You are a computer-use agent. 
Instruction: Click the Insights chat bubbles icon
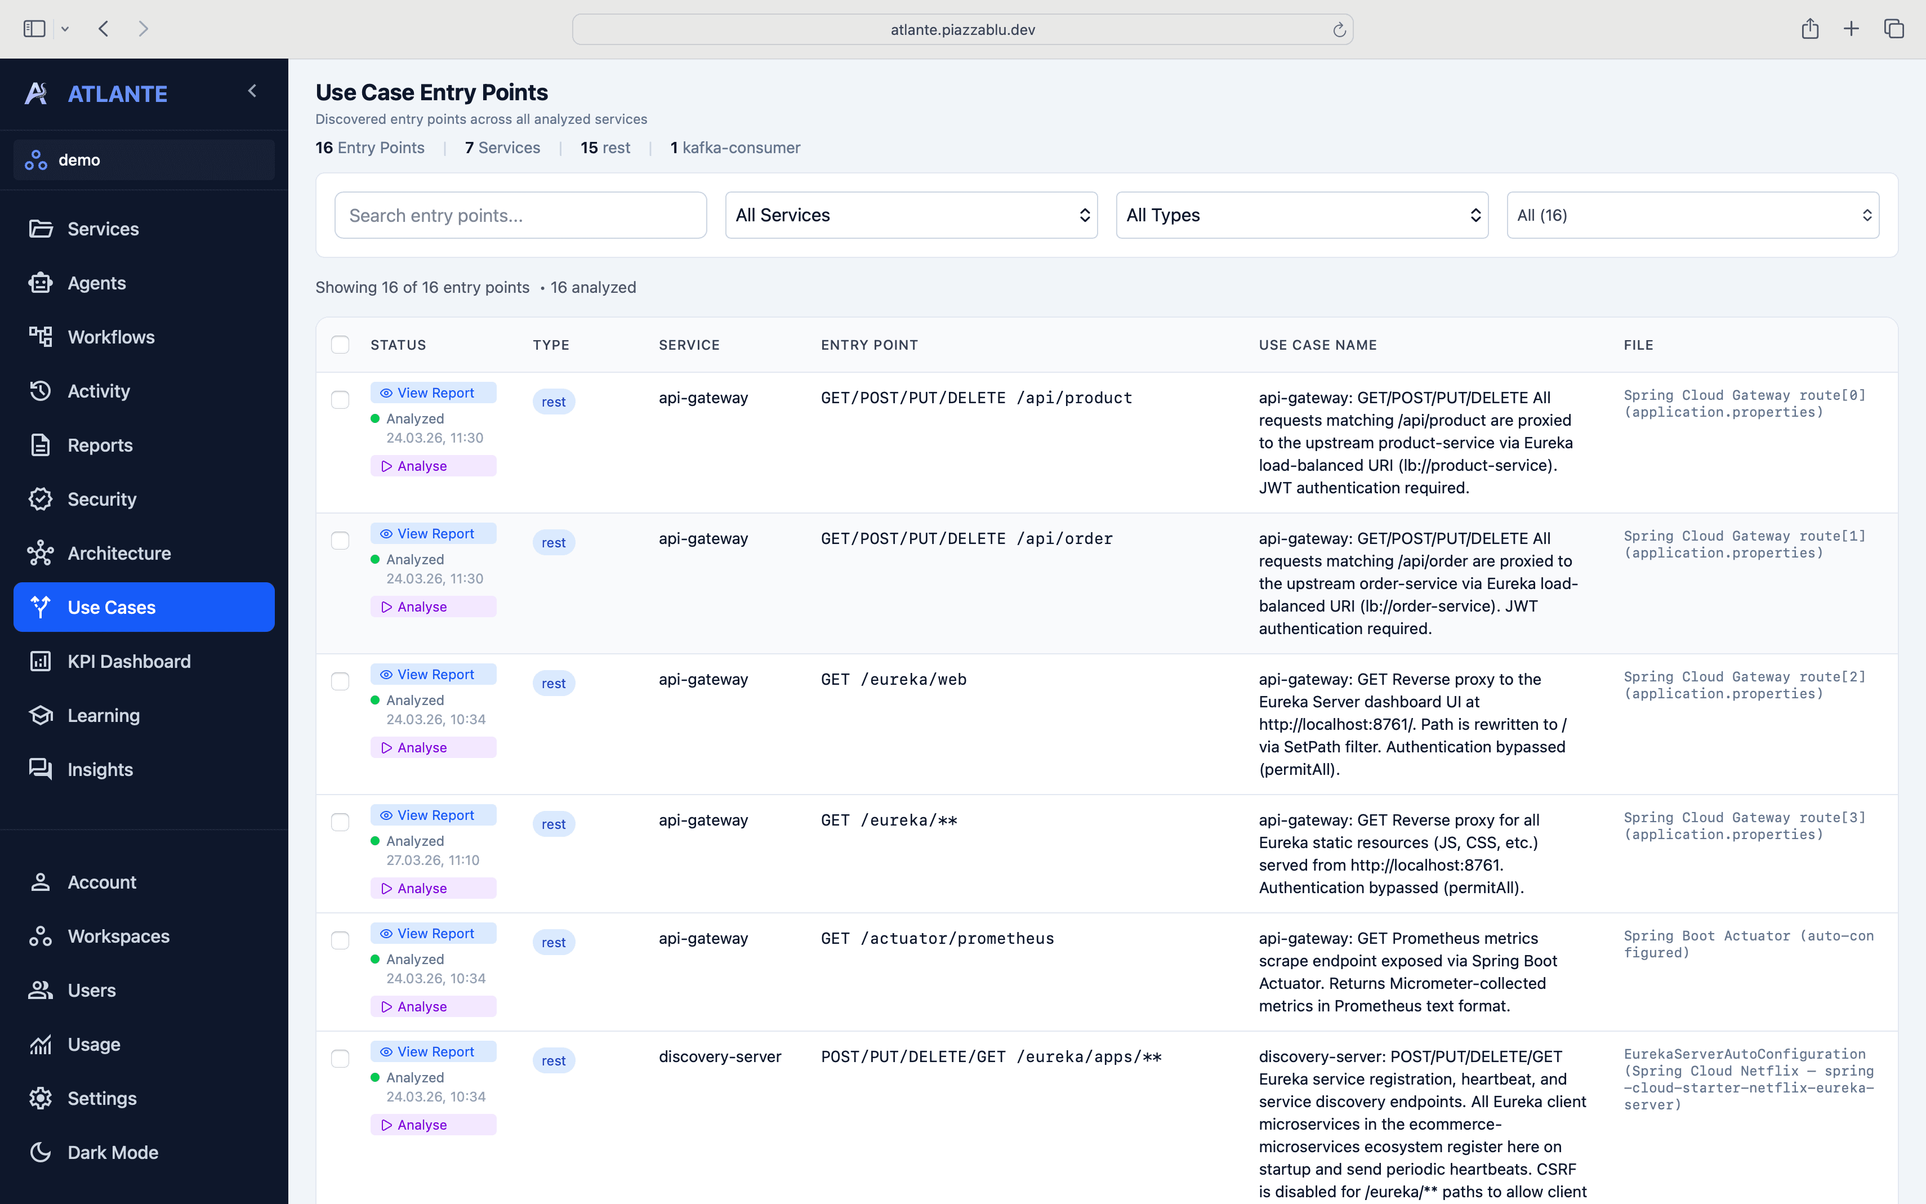tap(40, 769)
